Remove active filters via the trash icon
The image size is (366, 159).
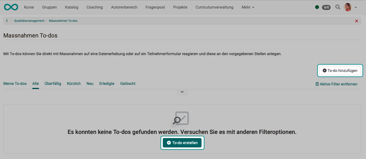[x=317, y=84]
